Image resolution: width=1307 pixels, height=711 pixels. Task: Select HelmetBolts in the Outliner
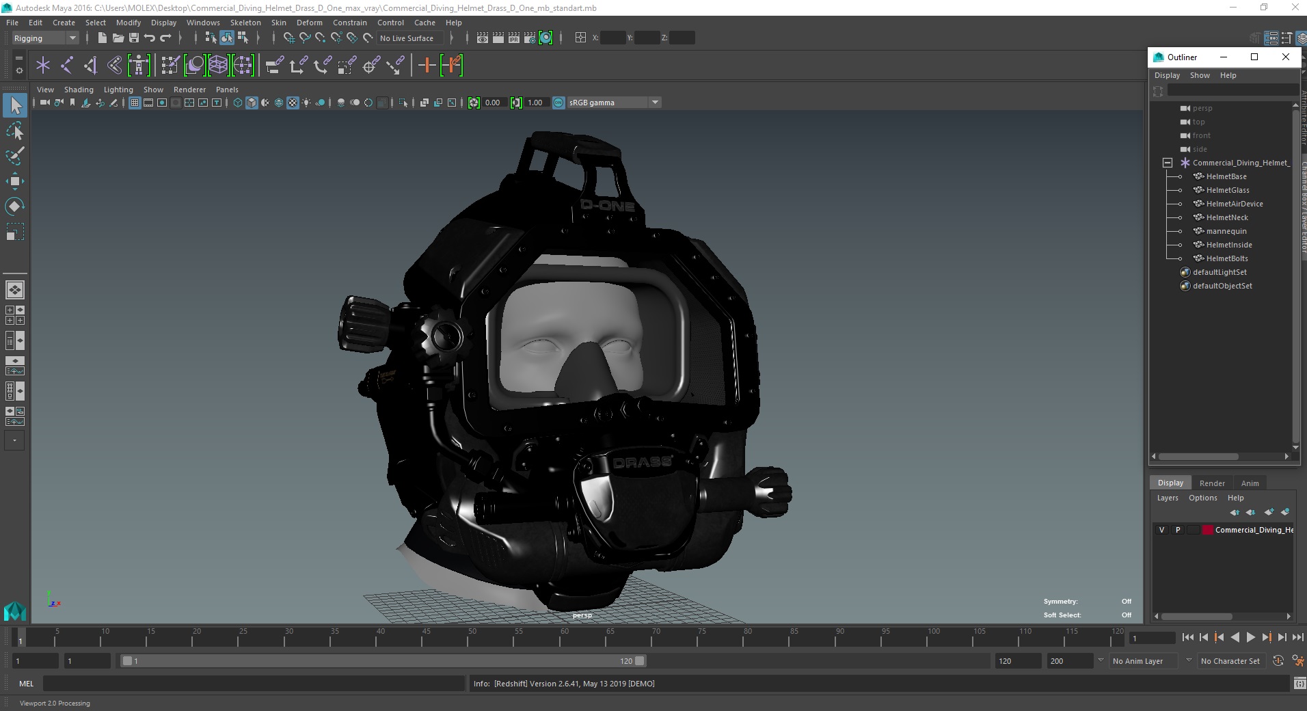click(x=1227, y=258)
